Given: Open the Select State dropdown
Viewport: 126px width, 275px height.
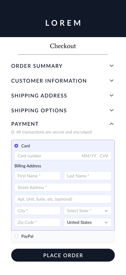Looking at the screenshot, I should click(88, 211).
